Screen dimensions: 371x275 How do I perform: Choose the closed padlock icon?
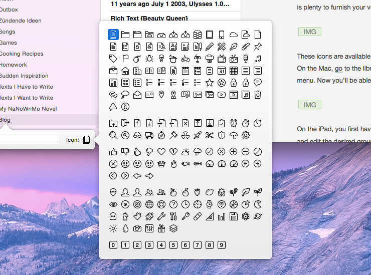pyautogui.click(x=234, y=83)
